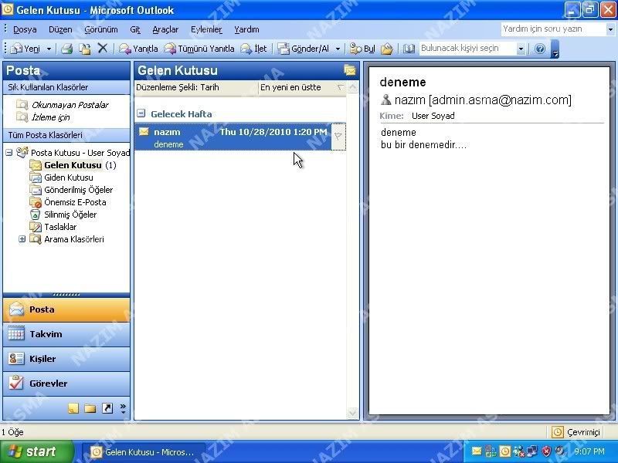Image resolution: width=618 pixels, height=463 pixels.
Task: Click Bul find button
Action: (x=362, y=49)
